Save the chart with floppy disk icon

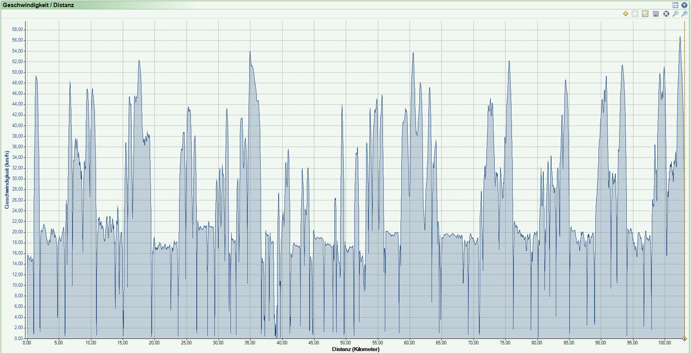point(656,14)
